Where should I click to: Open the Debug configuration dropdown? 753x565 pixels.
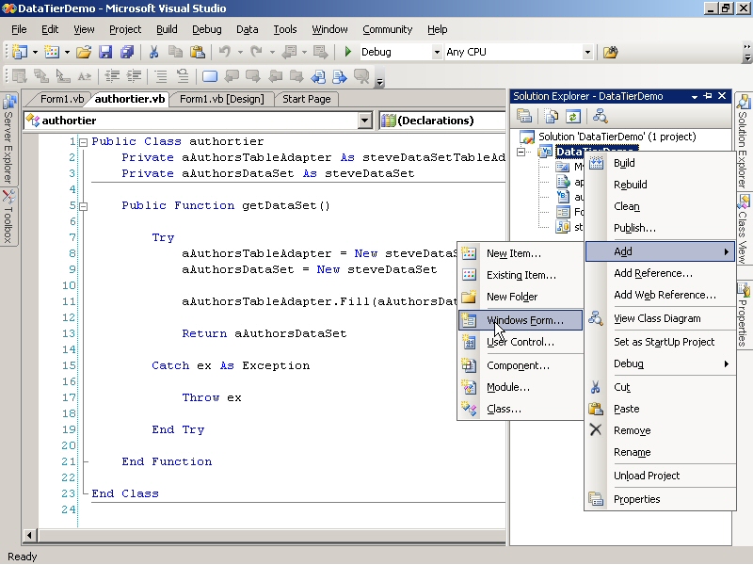point(437,52)
